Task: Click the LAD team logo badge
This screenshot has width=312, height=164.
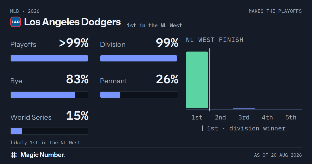Action: tap(16, 22)
